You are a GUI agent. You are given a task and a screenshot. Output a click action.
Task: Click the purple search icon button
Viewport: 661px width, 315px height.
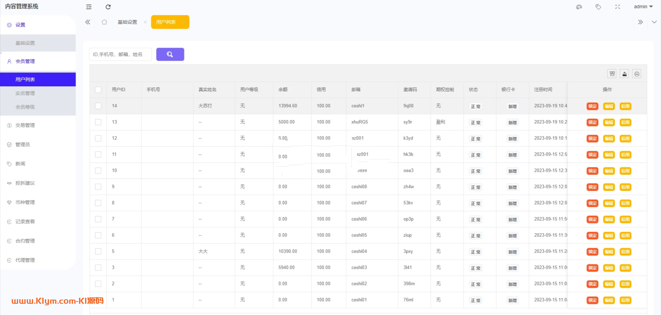(170, 54)
